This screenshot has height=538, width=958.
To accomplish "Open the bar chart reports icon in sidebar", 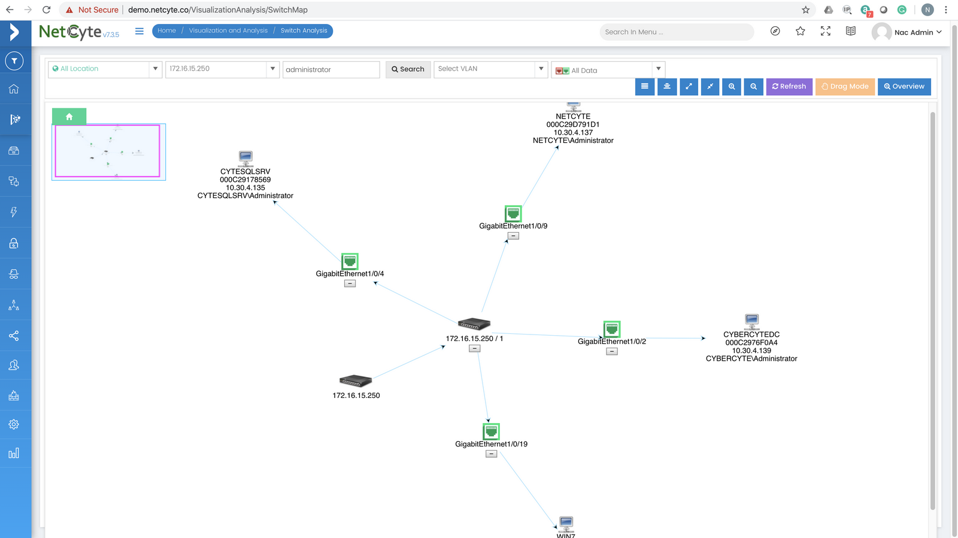I will 14,453.
